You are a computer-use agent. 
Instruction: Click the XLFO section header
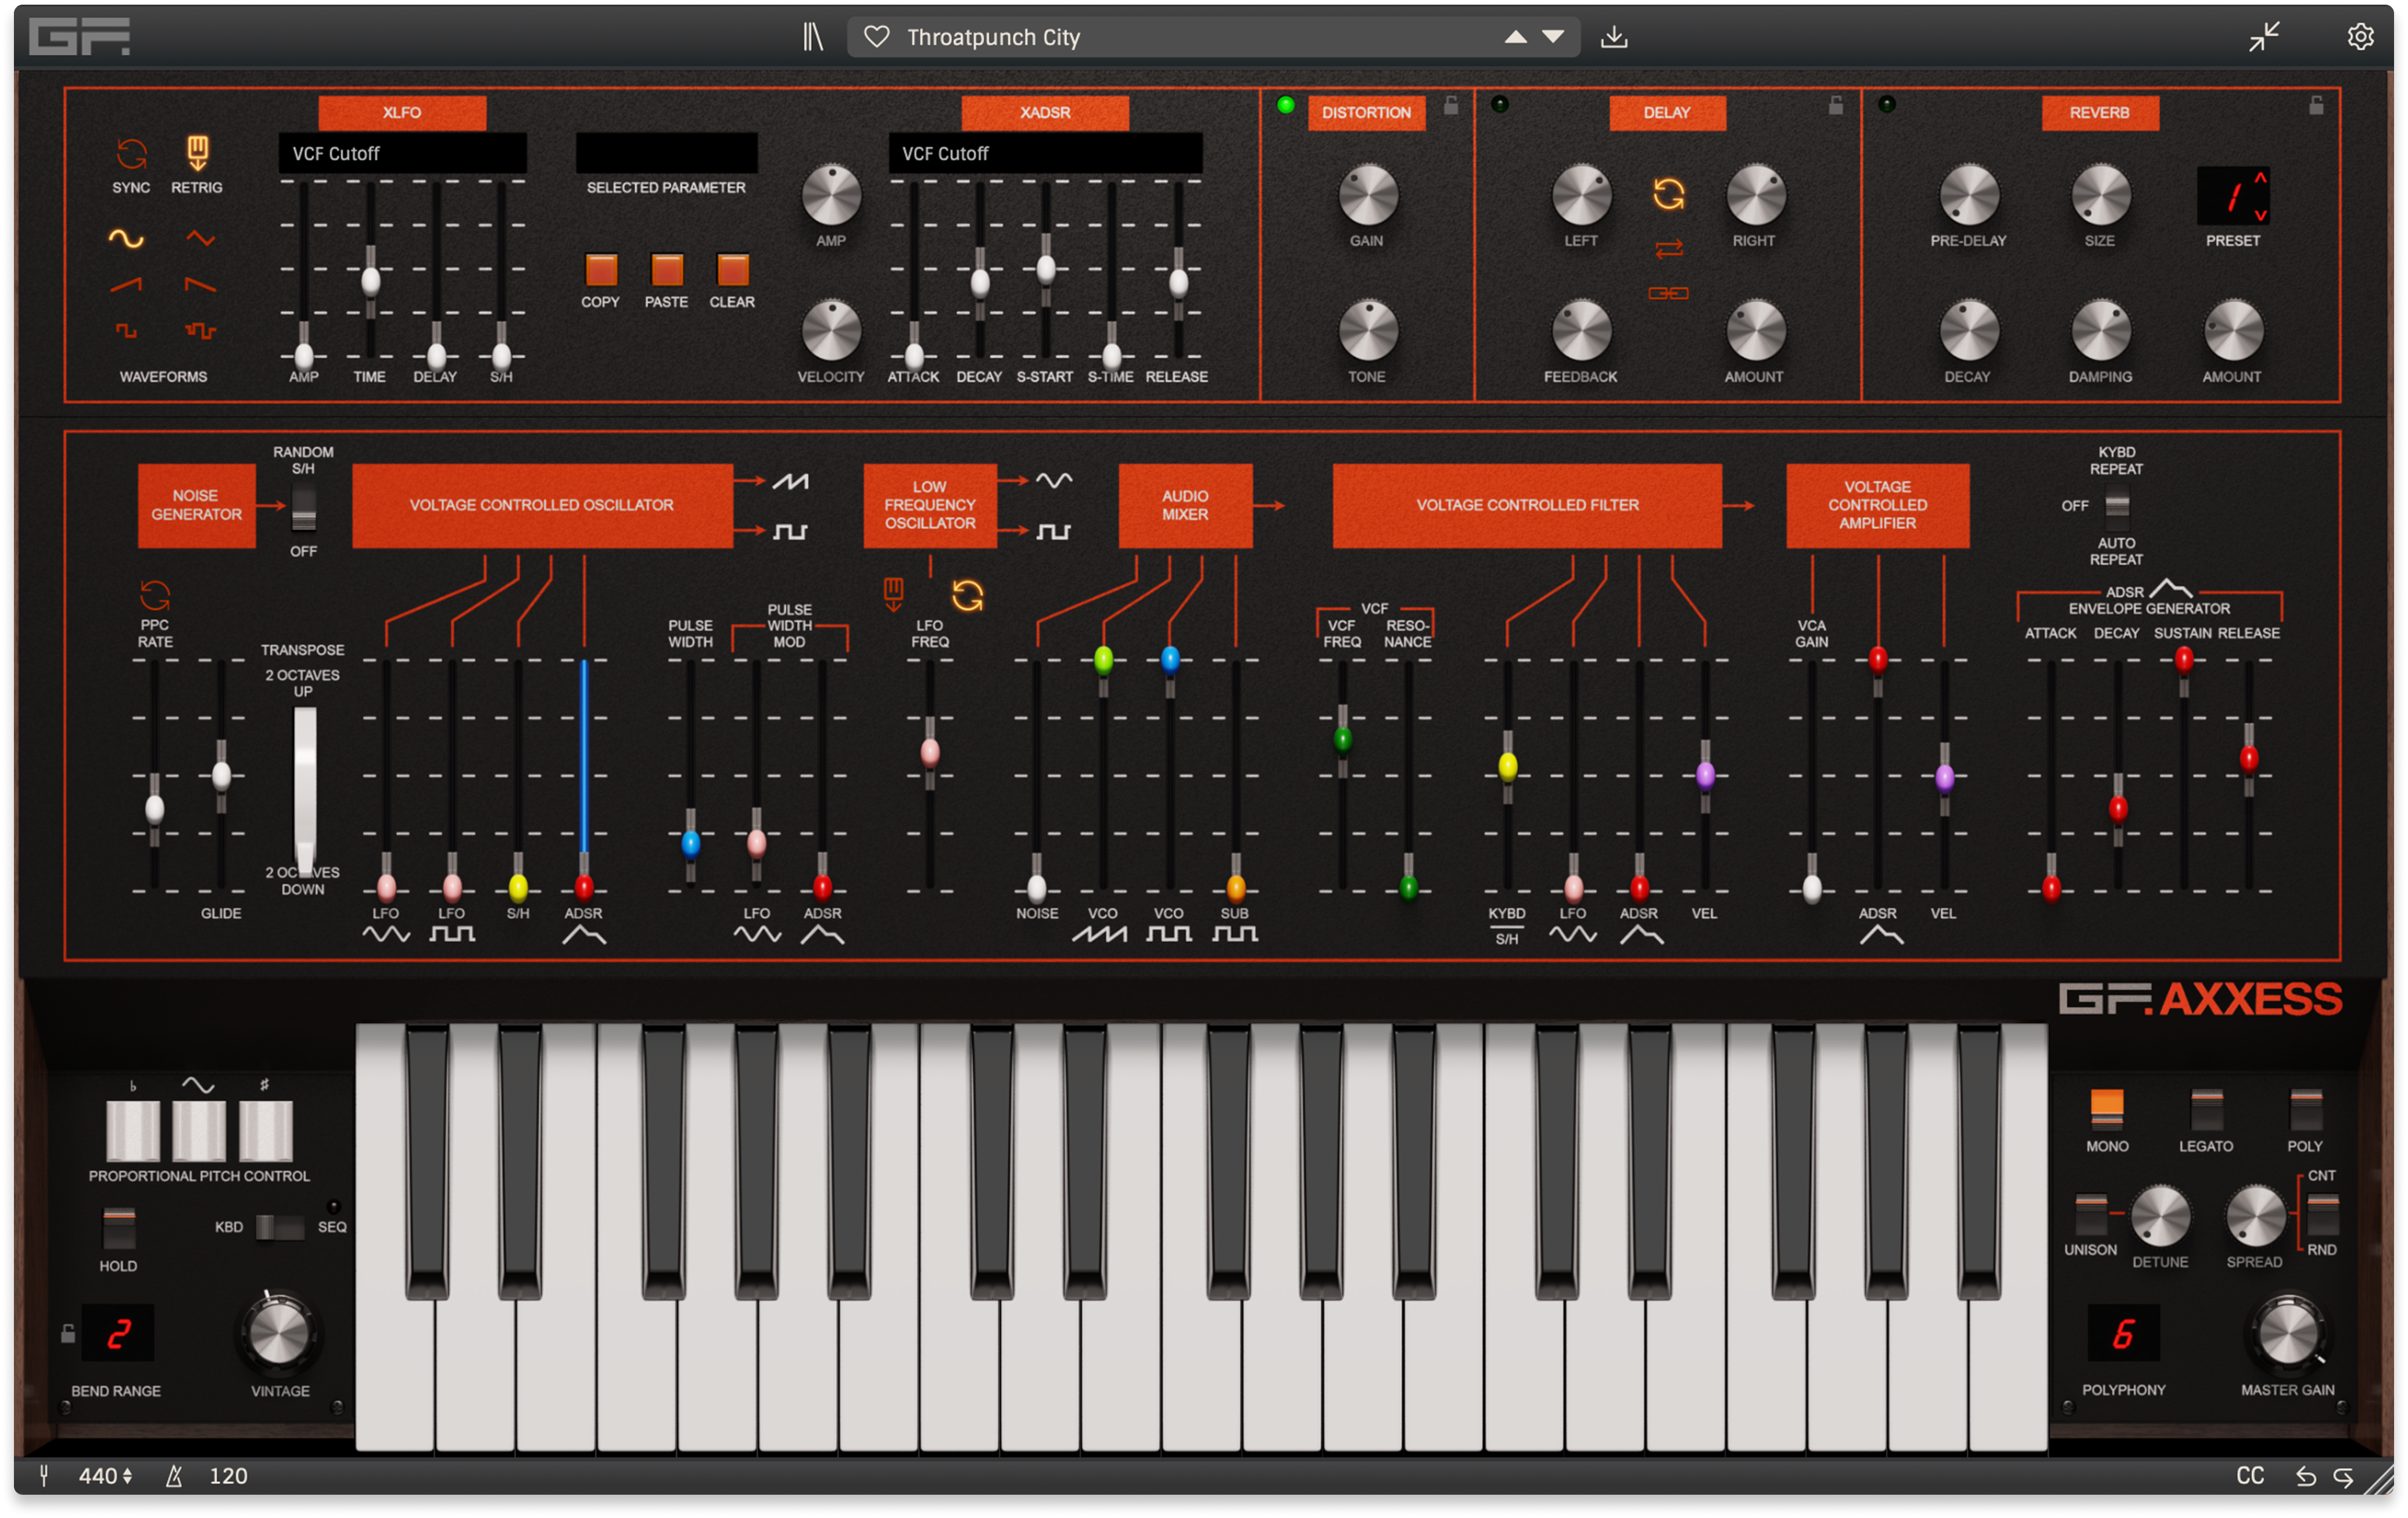coord(402,112)
